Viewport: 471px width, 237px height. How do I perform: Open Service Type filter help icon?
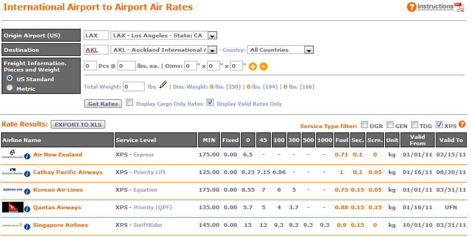[462, 124]
